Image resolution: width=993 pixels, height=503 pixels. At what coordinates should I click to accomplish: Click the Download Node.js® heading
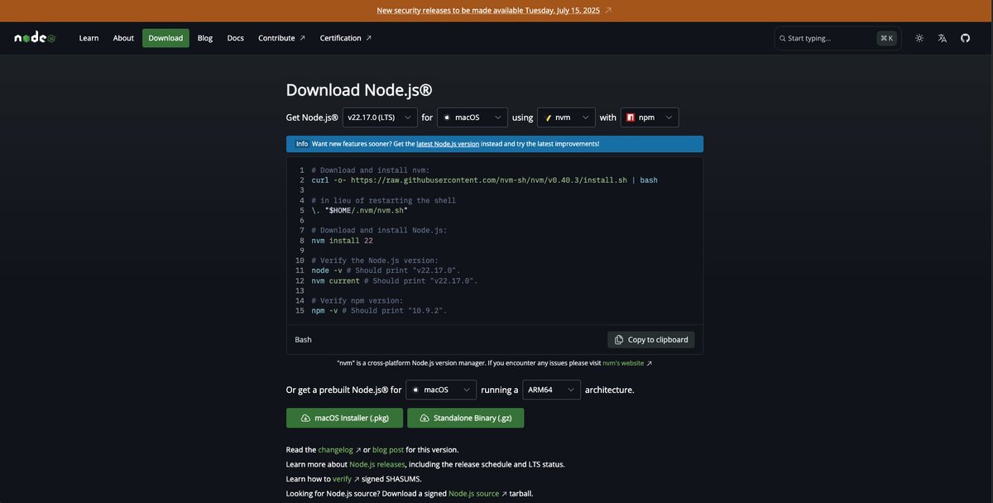click(x=359, y=90)
